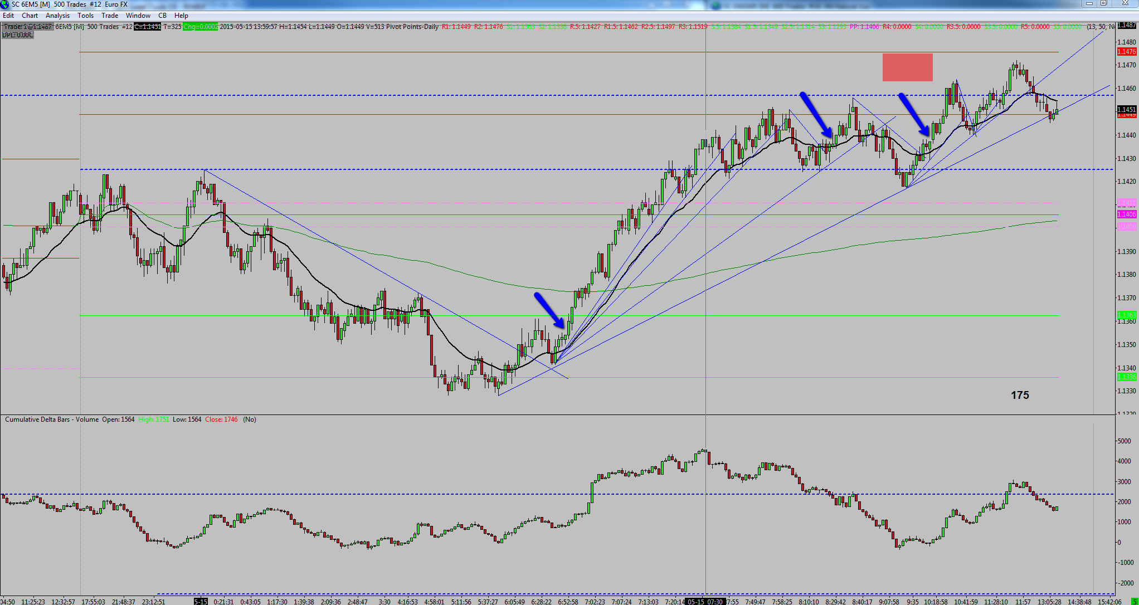
Task: Open the Edit menu
Action: (x=8, y=16)
